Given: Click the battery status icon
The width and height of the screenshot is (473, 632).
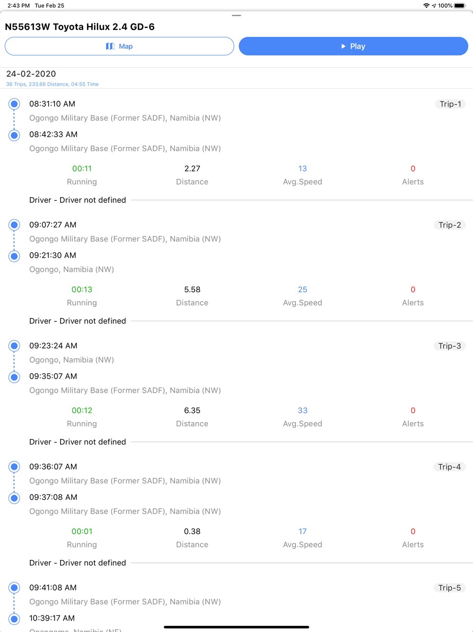Looking at the screenshot, I should 460,6.
